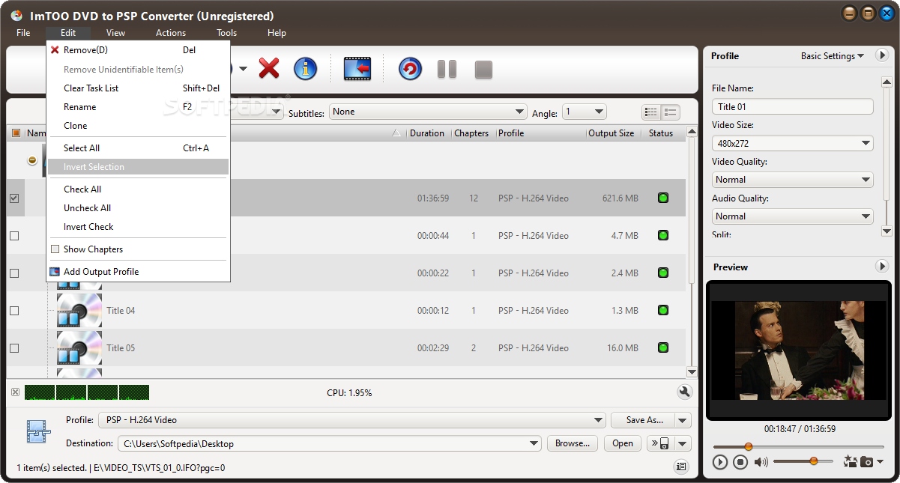
Task: Click the Save As... button
Action: tap(644, 420)
